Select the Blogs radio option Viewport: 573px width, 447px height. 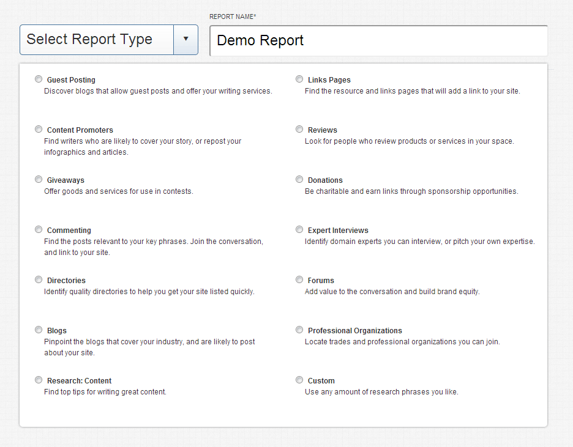tap(39, 330)
